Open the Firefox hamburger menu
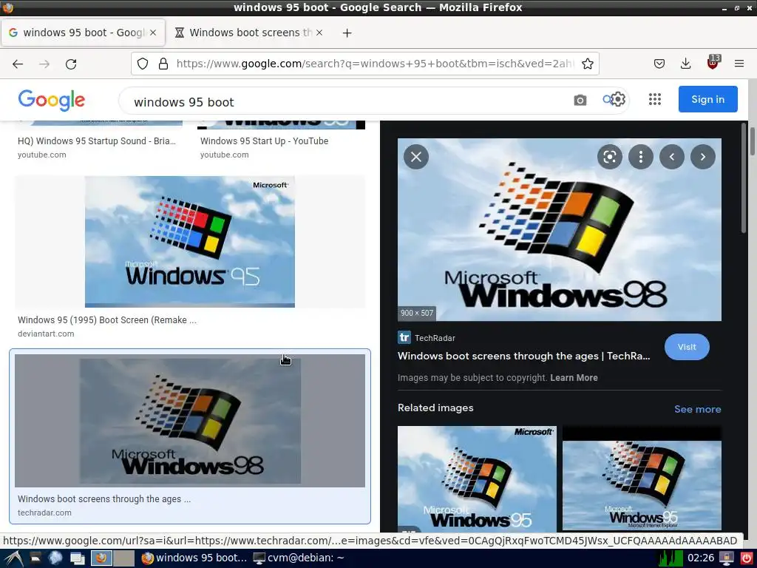Viewport: 757px width, 568px height. (x=739, y=64)
